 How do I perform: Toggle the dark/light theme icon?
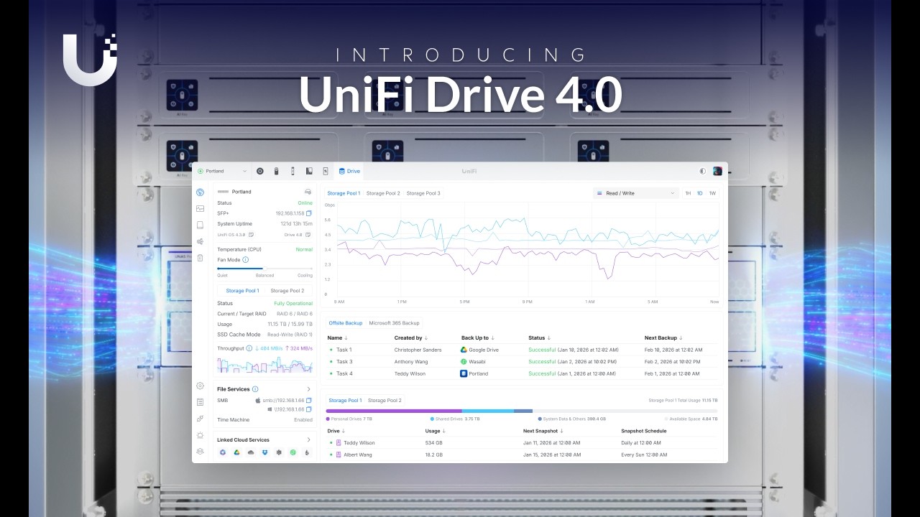point(703,171)
